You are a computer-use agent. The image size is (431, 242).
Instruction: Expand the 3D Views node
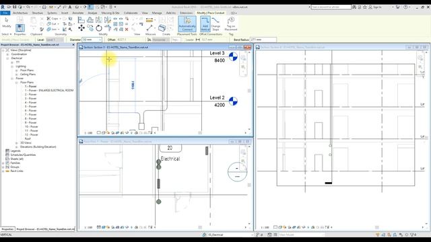click(x=16, y=143)
